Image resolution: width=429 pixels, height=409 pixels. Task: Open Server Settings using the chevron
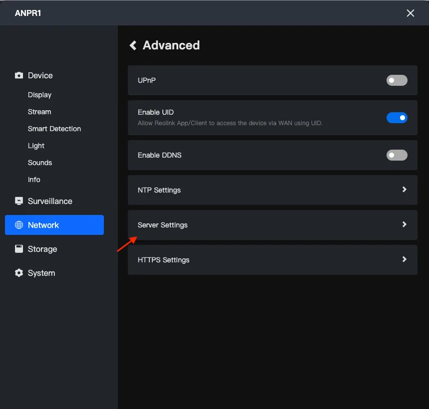coord(405,224)
